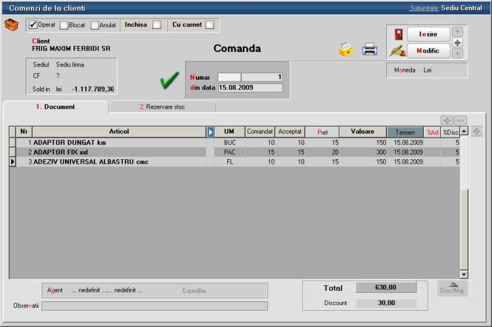This screenshot has height=327, width=492.
Task: Go to next record down arrow
Action: [x=457, y=53]
